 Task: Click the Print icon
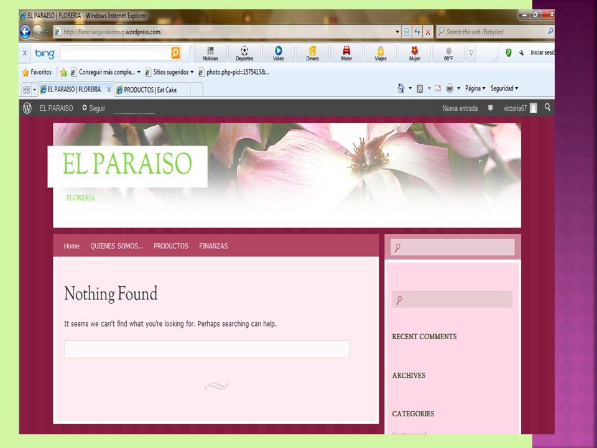(x=450, y=88)
